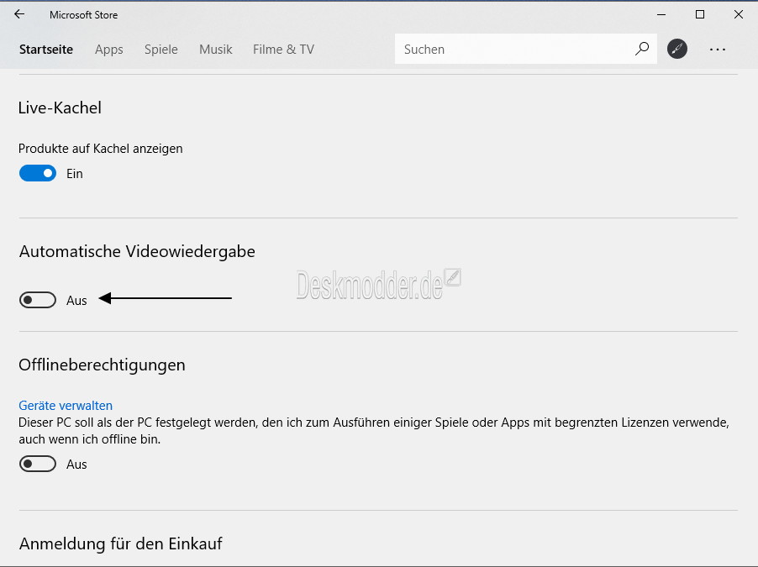The width and height of the screenshot is (758, 567).
Task: Enable Automatische Videowiedergabe toggle
Action: [38, 300]
